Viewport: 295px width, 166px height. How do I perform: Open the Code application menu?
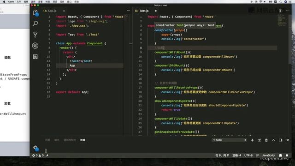coord(11,1)
